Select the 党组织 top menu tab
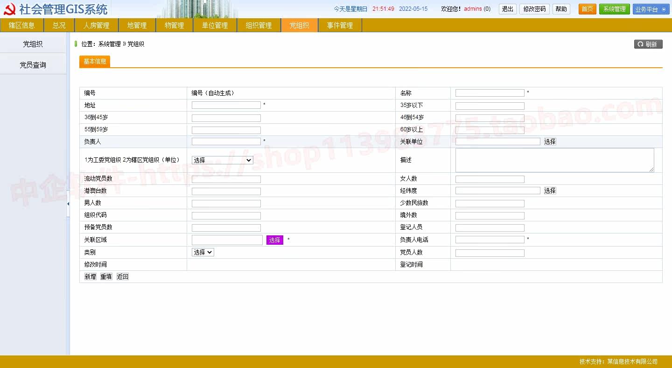 click(300, 25)
